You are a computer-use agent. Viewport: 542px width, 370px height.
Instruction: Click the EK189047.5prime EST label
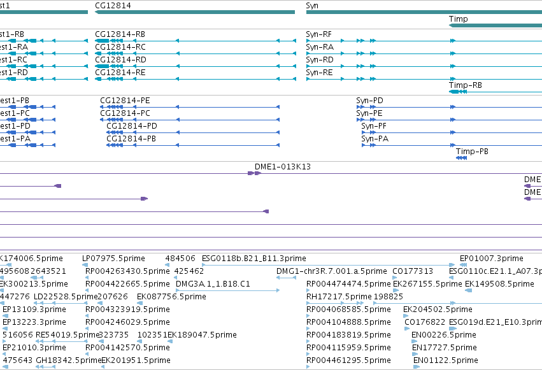click(x=202, y=335)
